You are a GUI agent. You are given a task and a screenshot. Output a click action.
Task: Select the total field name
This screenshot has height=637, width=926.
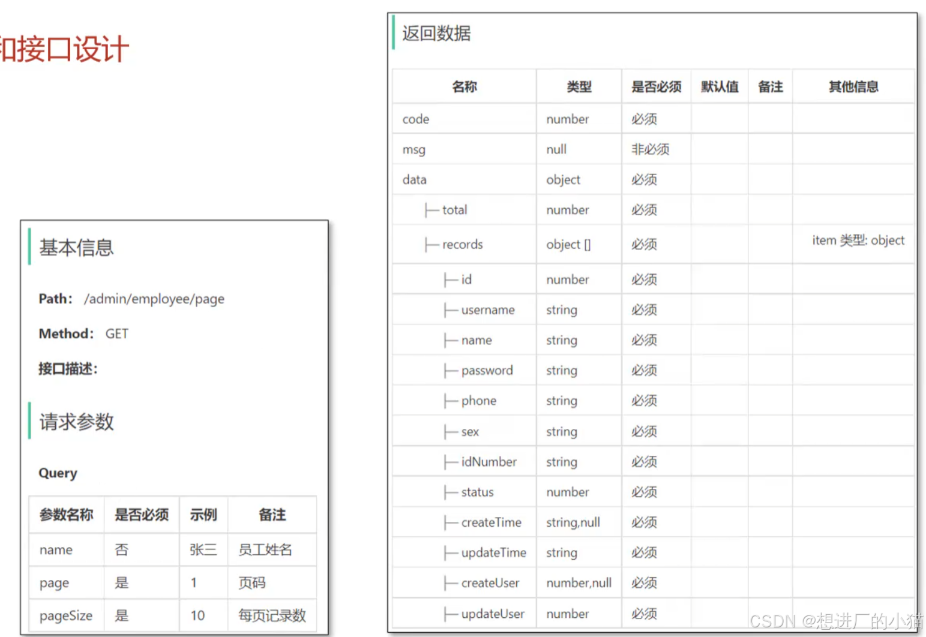coord(454,210)
